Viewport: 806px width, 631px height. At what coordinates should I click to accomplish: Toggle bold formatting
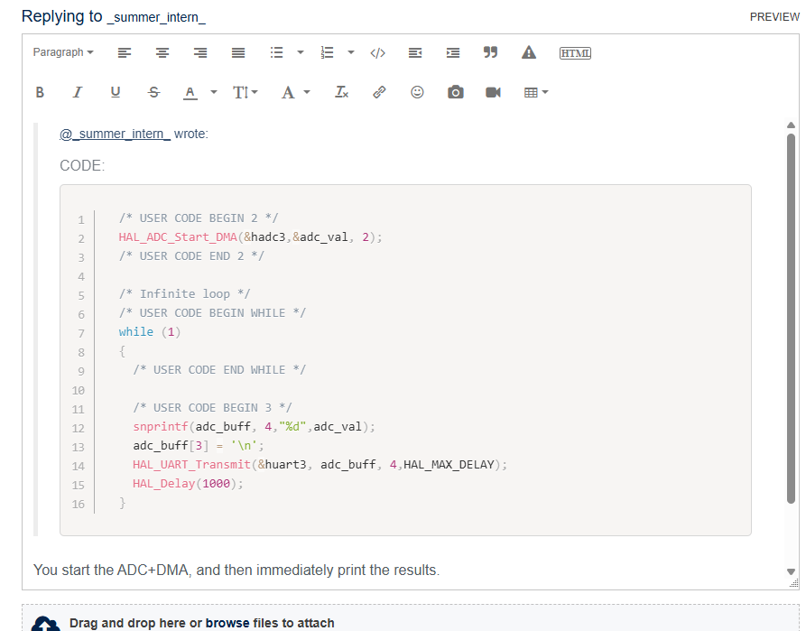(40, 91)
